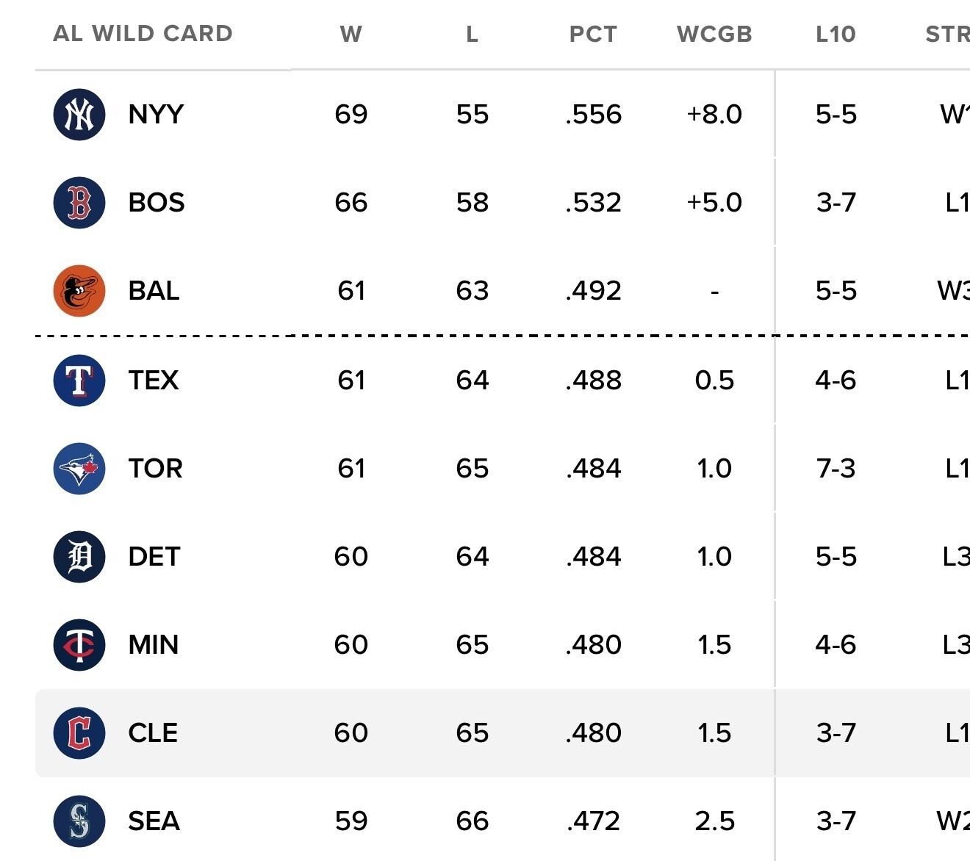
Task: Click the Cleveland Guardians logo
Action: 79,733
